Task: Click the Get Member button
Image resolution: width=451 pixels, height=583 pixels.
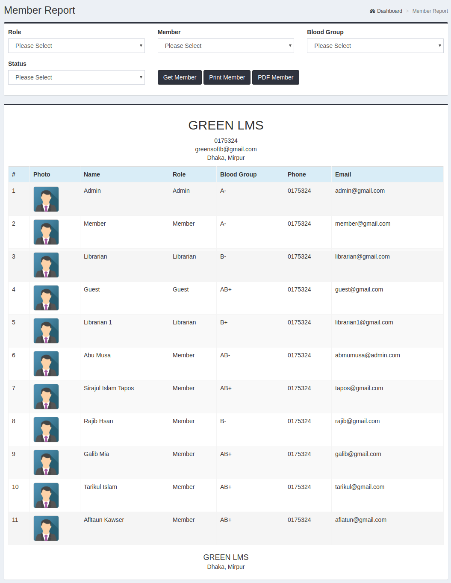Action: pyautogui.click(x=180, y=77)
